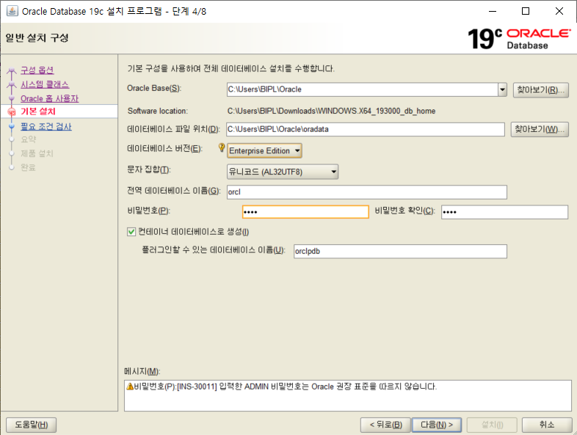Screen dimensions: 577x435
Task: Click the 데이터베이스 파일 위치(D) label
Action: [x=173, y=129]
